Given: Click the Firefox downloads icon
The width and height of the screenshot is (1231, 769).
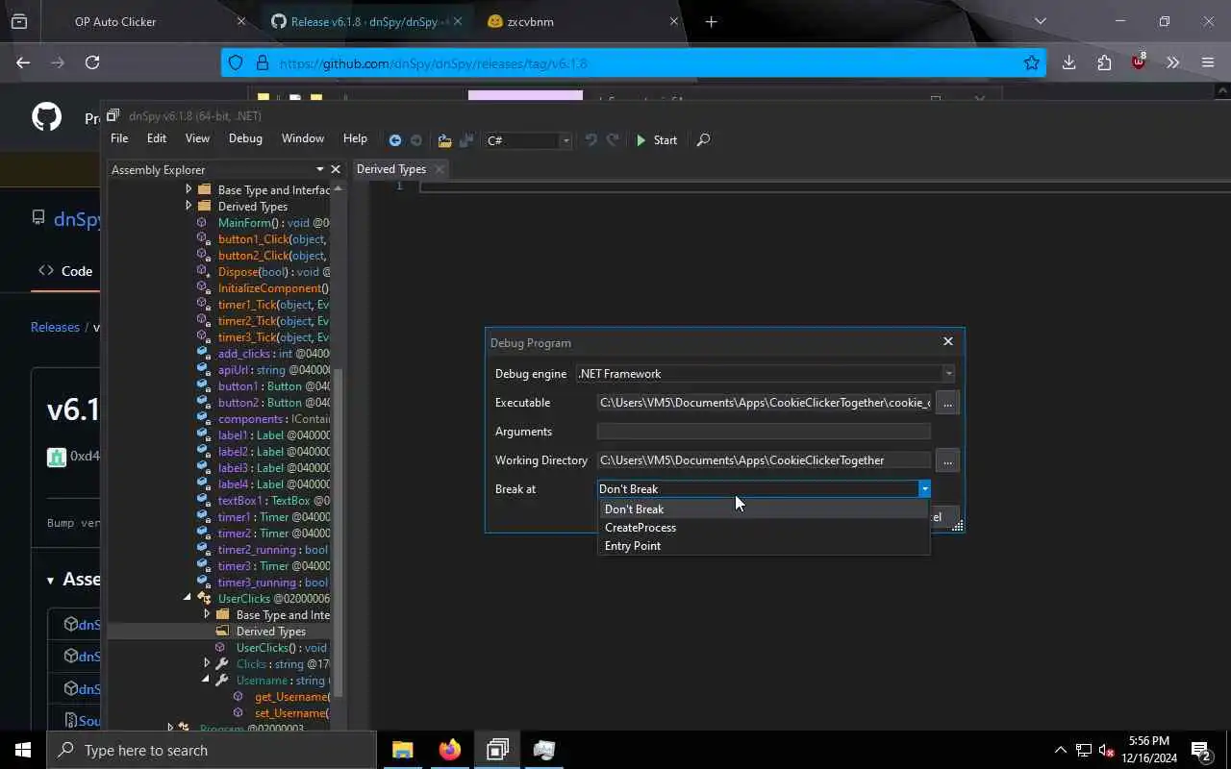Looking at the screenshot, I should pos(1068,62).
